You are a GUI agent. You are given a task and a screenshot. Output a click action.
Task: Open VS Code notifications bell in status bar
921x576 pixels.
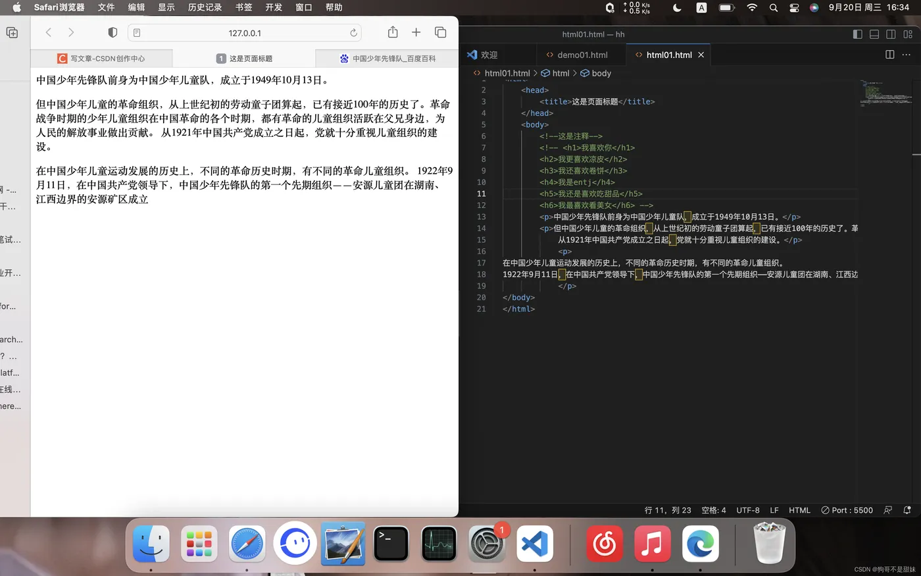(907, 510)
